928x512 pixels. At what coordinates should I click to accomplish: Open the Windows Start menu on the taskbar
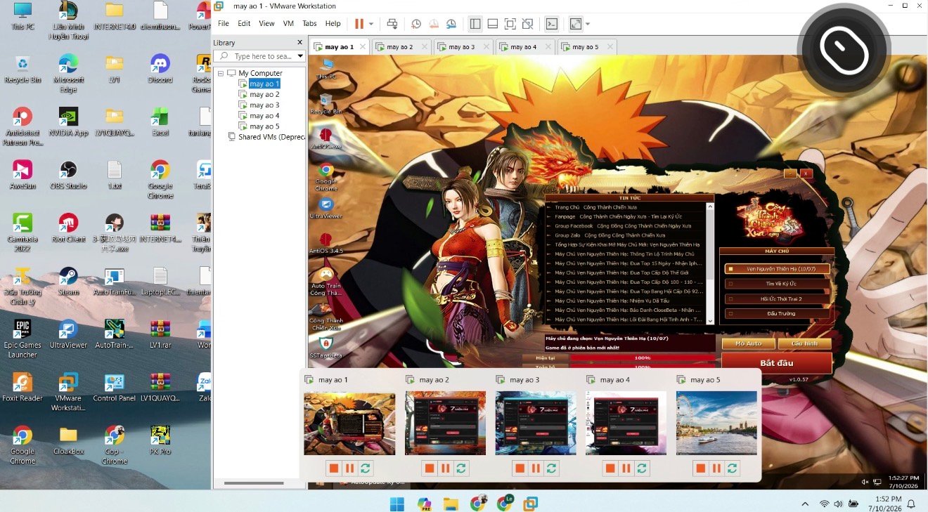pos(397,503)
